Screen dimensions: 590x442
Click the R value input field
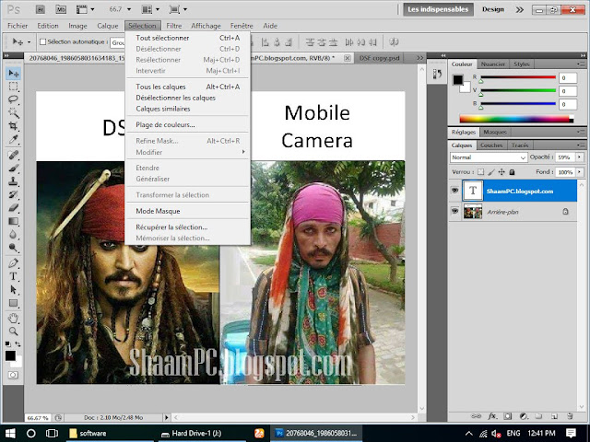coord(568,77)
